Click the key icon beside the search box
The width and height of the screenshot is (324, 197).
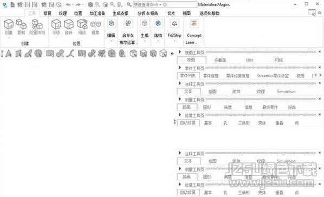pos(129,4)
